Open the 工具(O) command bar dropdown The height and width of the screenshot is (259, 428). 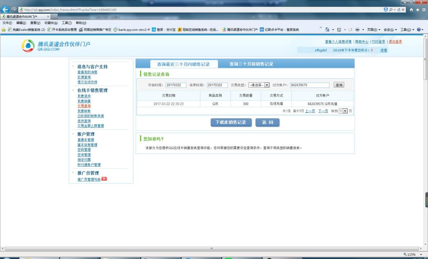pyautogui.click(x=407, y=29)
